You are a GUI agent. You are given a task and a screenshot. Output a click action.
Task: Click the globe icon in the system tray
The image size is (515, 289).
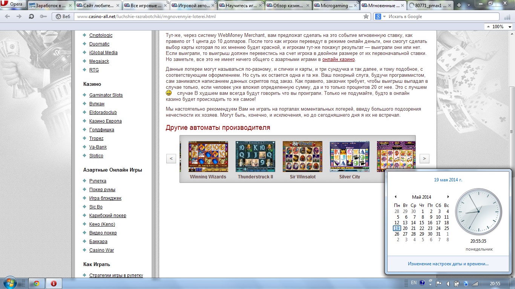(x=466, y=283)
